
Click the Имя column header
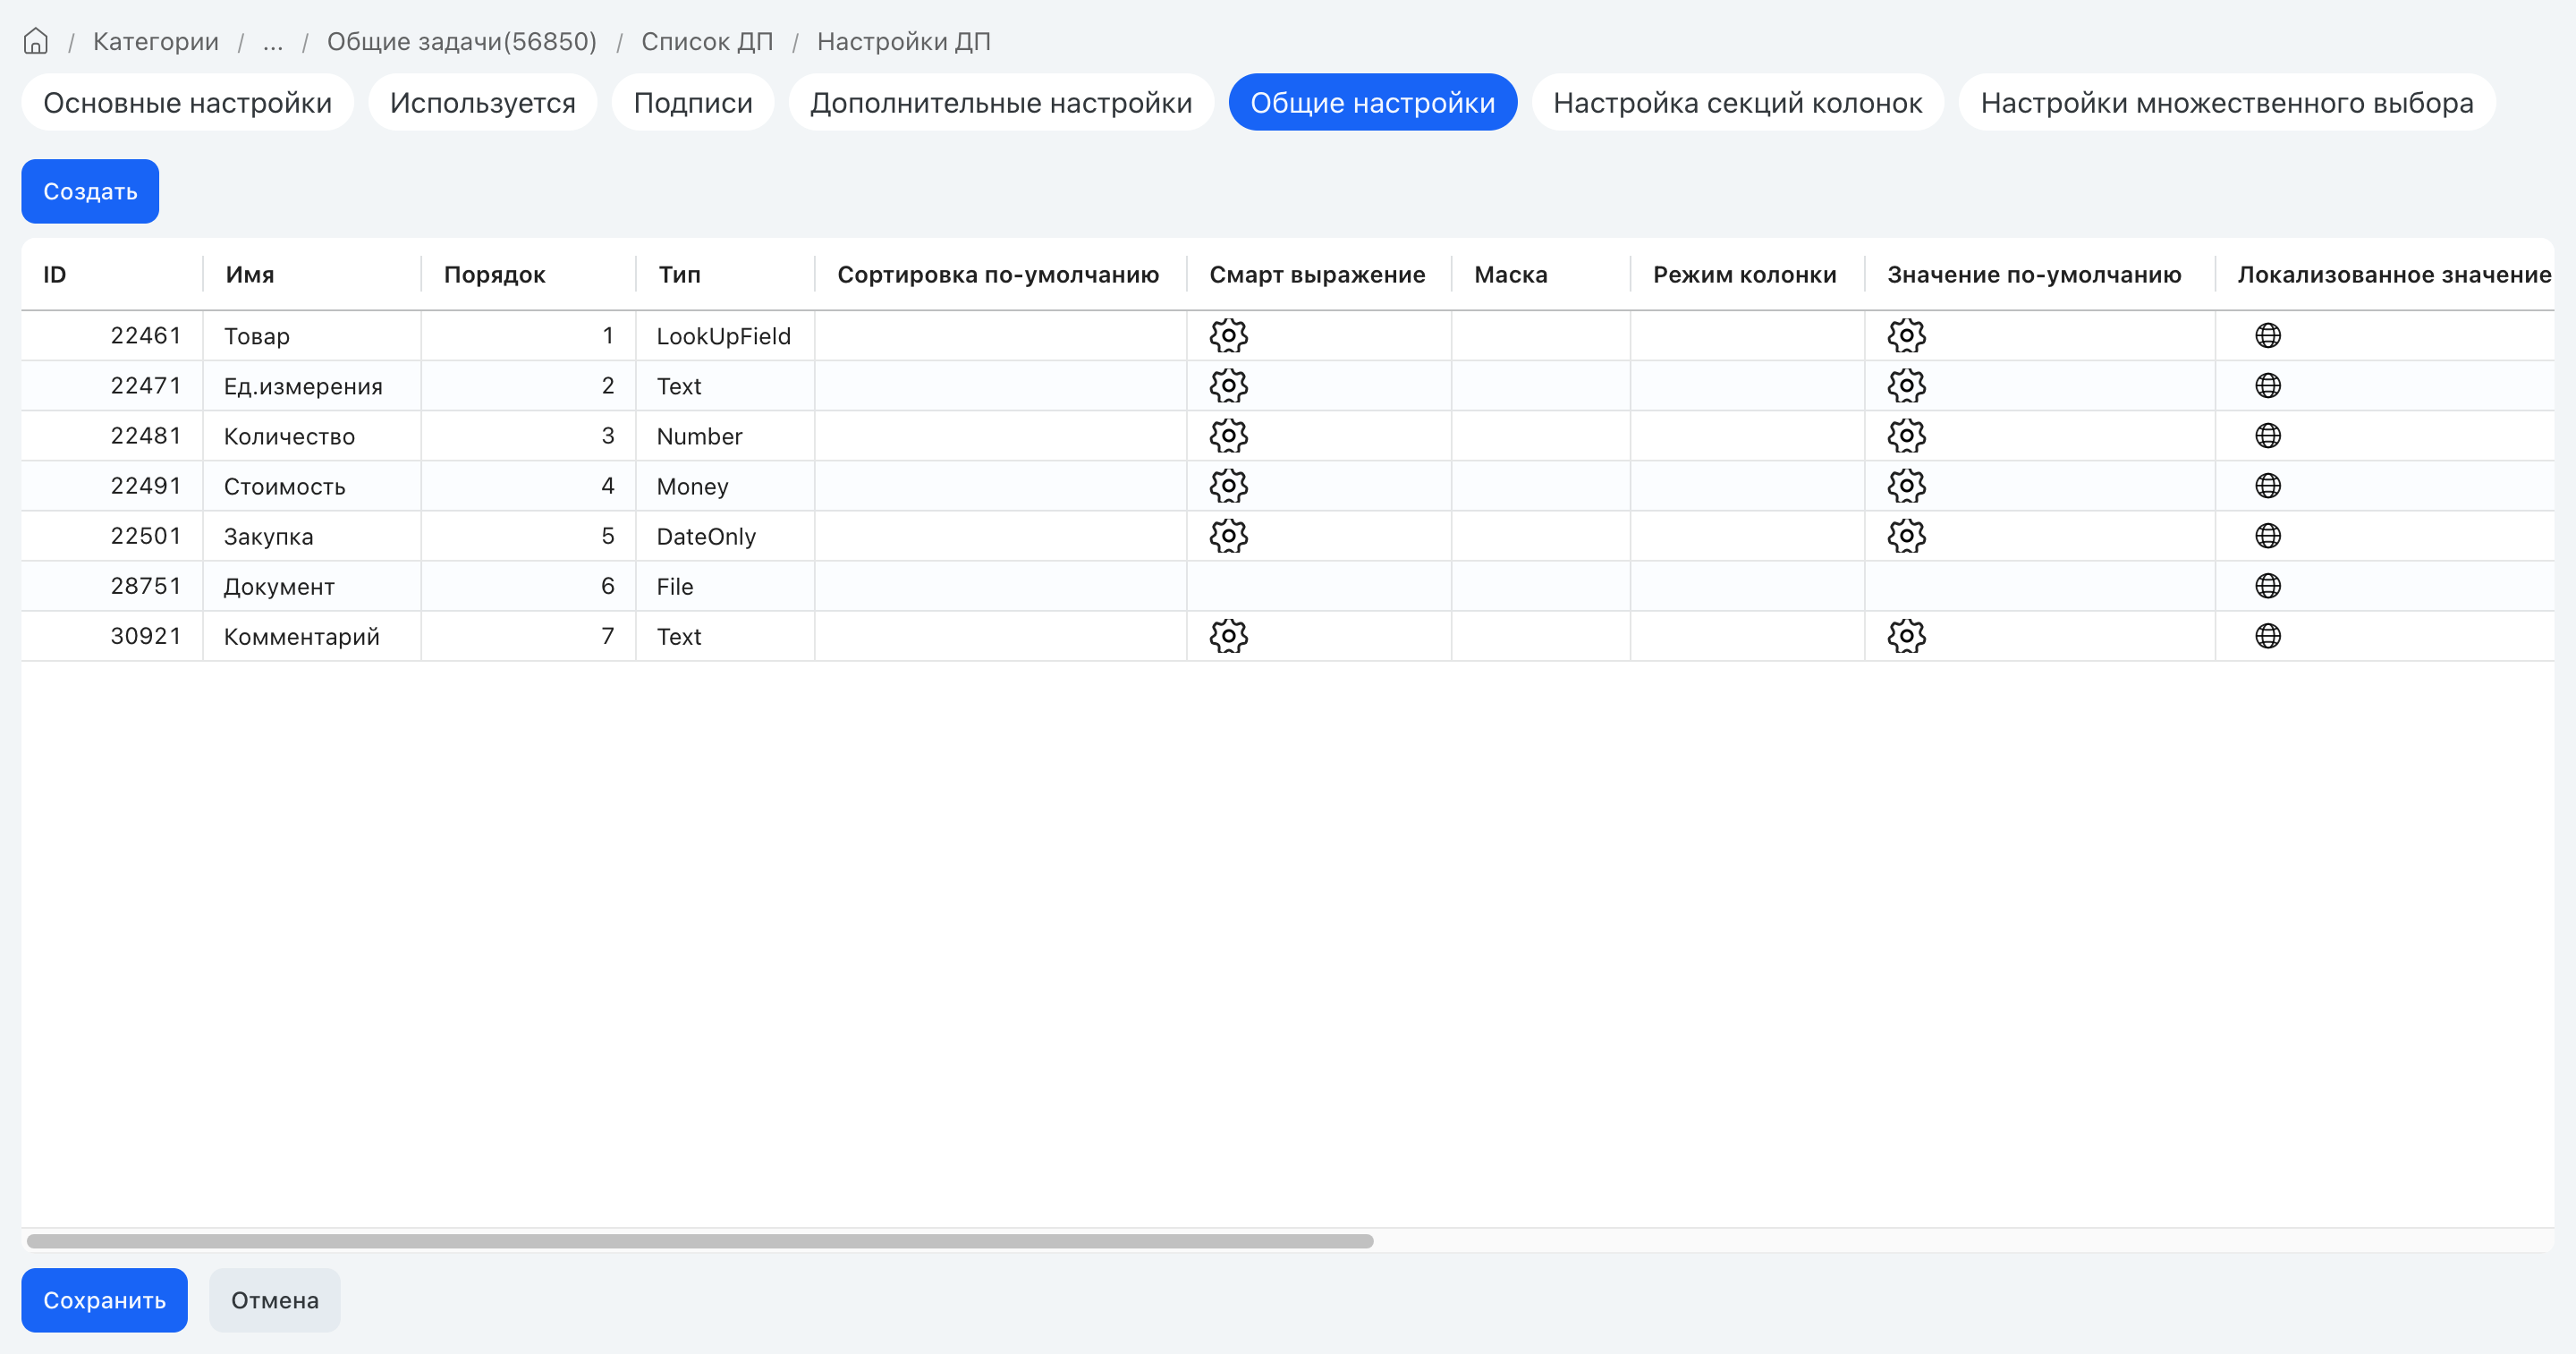pos(312,274)
